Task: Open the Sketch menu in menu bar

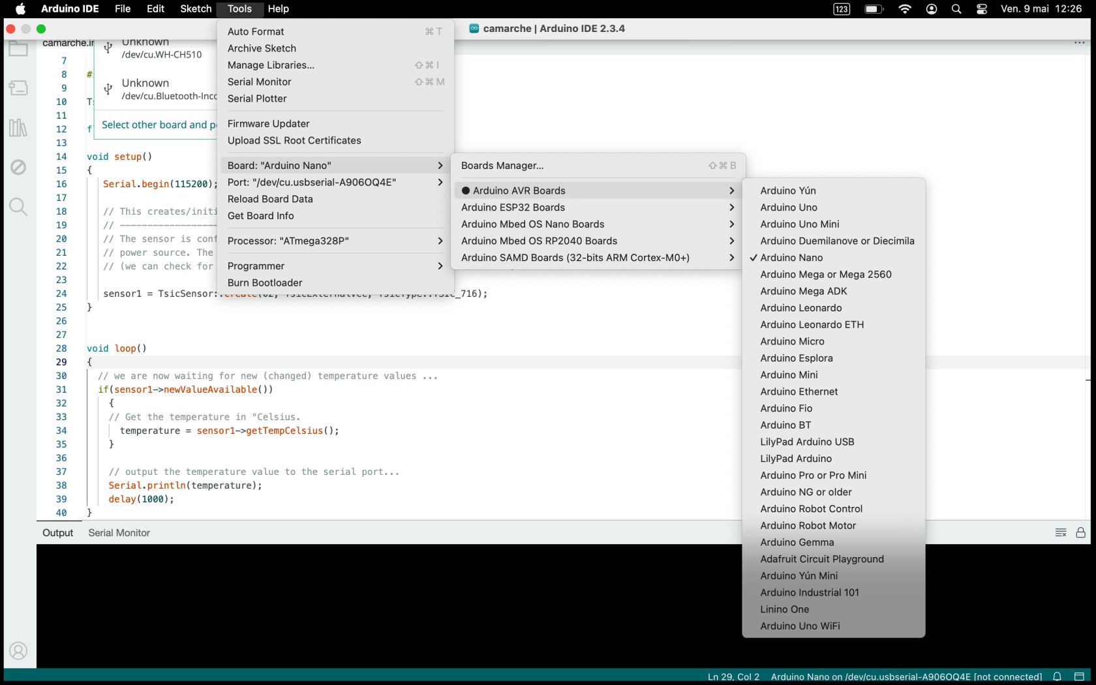Action: [196, 8]
